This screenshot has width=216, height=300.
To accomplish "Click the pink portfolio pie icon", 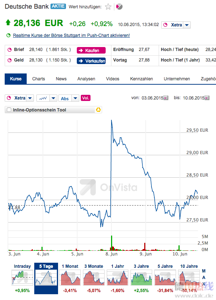I will pos(119,7).
